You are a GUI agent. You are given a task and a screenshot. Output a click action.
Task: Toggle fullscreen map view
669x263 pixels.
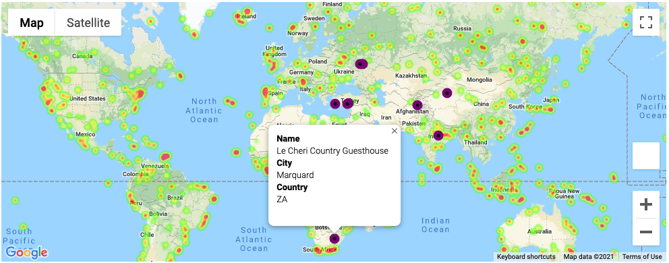[x=646, y=22]
